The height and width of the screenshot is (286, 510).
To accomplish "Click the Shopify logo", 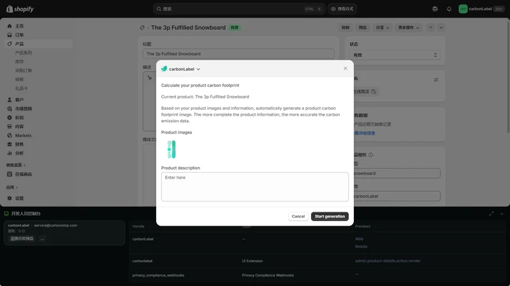I will [20, 9].
